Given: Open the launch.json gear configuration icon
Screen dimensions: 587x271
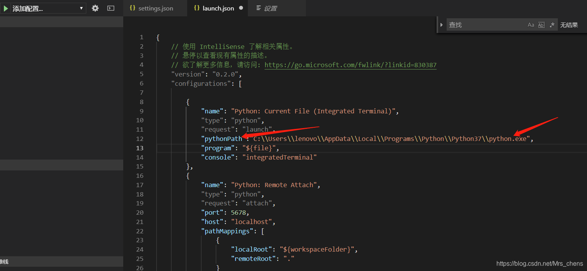Looking at the screenshot, I should 95,8.
